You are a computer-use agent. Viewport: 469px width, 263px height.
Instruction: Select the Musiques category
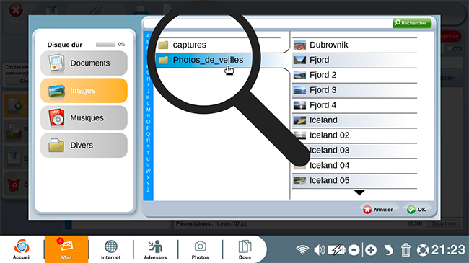coord(84,117)
